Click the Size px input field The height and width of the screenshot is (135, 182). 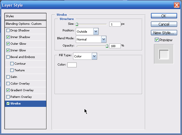[x=115, y=24]
